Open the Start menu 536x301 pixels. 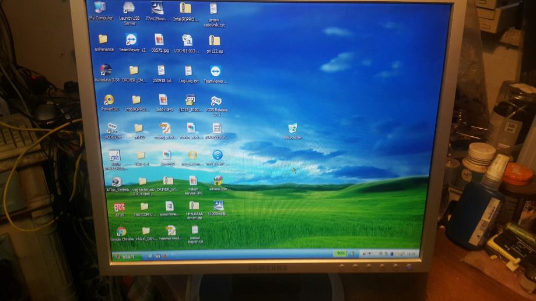(126, 257)
